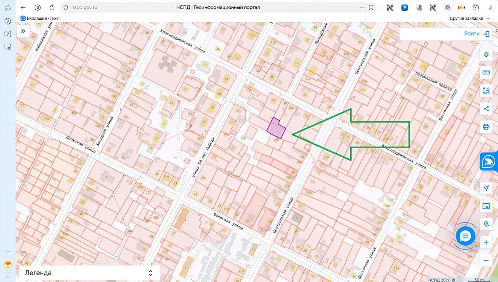This screenshot has height=282, width=498.
Task: Select the ruler measurement tool
Action: pyautogui.click(x=486, y=73)
